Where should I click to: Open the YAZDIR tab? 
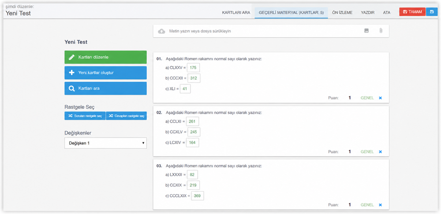pos(368,13)
